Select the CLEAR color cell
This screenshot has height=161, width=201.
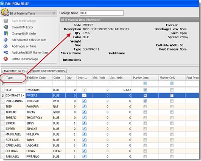pyautogui.click(x=59, y=151)
